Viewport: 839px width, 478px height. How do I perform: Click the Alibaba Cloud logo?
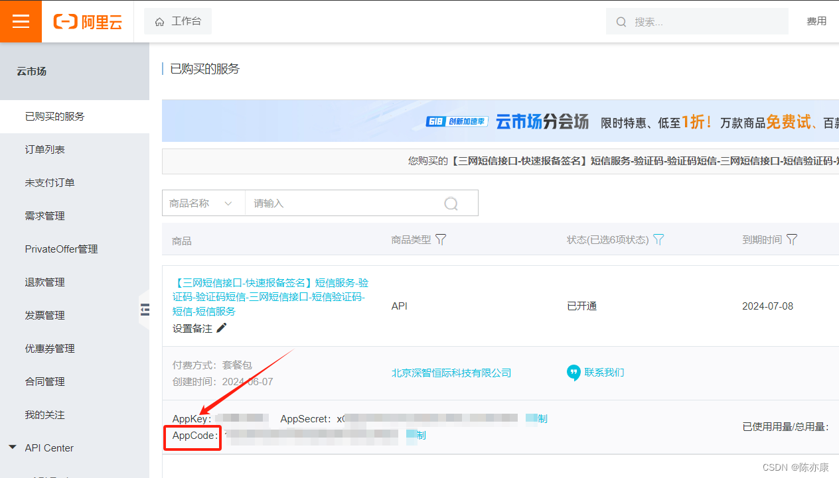coord(88,22)
